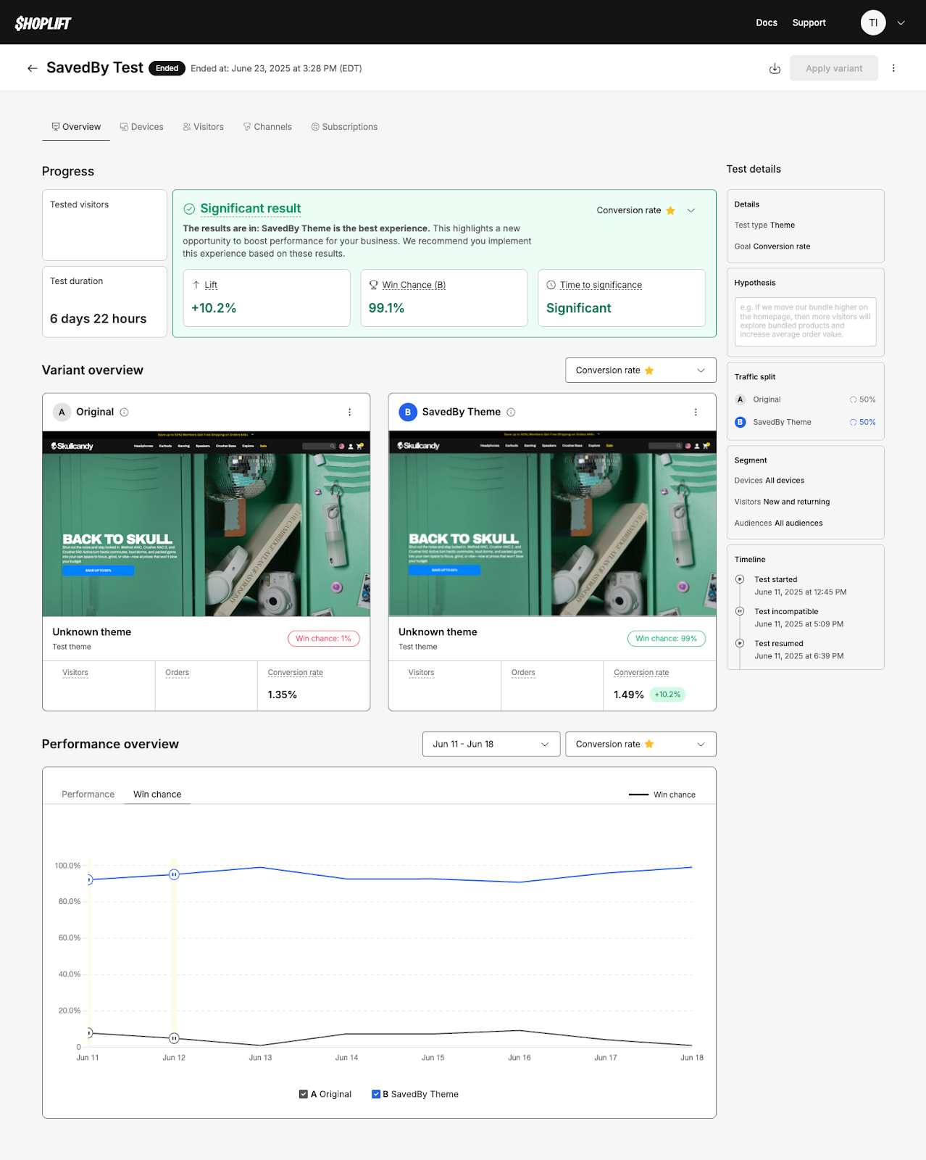Open the three-dot test options menu
Screen dimensions: 926x1160
(893, 68)
